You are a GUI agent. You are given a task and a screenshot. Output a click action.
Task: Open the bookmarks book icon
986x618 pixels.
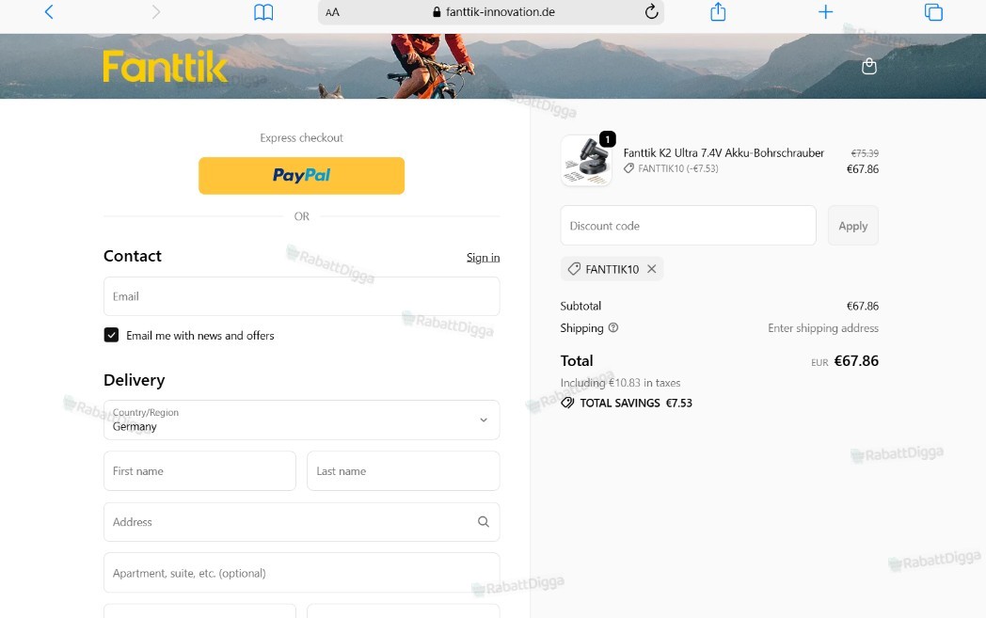263,12
